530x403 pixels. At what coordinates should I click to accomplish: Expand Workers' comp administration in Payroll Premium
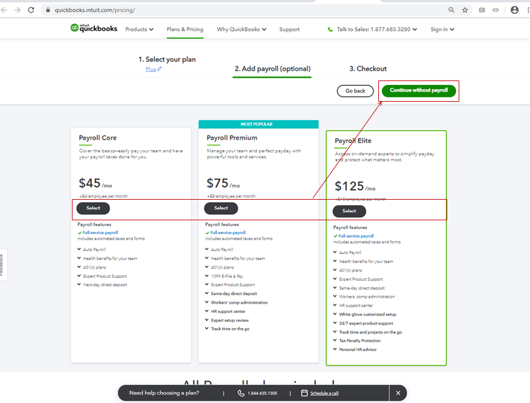click(x=236, y=303)
